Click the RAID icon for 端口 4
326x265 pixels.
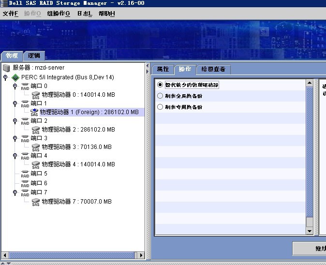pyautogui.click(x=25, y=156)
